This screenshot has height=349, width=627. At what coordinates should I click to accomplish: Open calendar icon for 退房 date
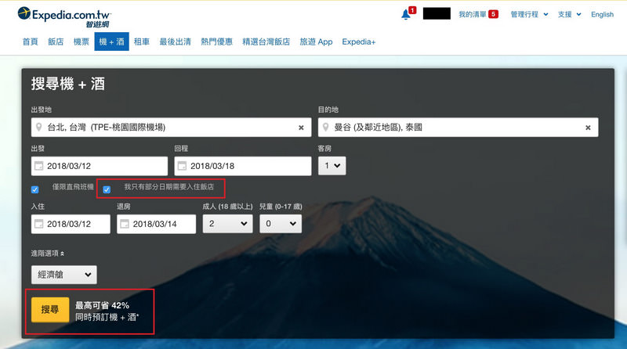[x=125, y=224]
